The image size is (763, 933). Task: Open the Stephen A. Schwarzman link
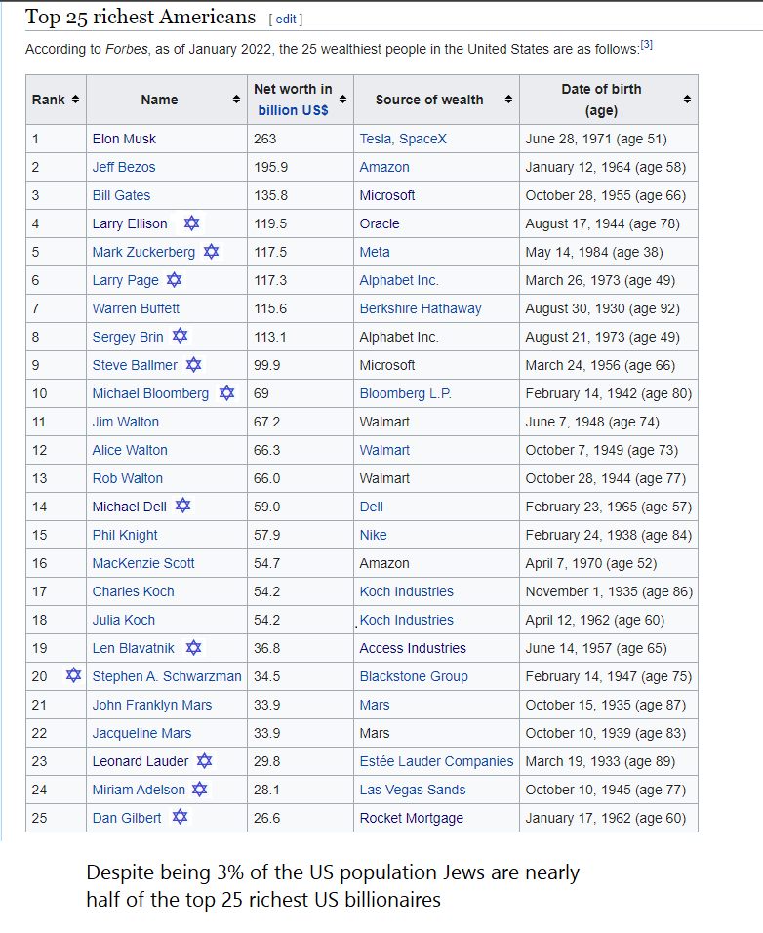tap(167, 676)
